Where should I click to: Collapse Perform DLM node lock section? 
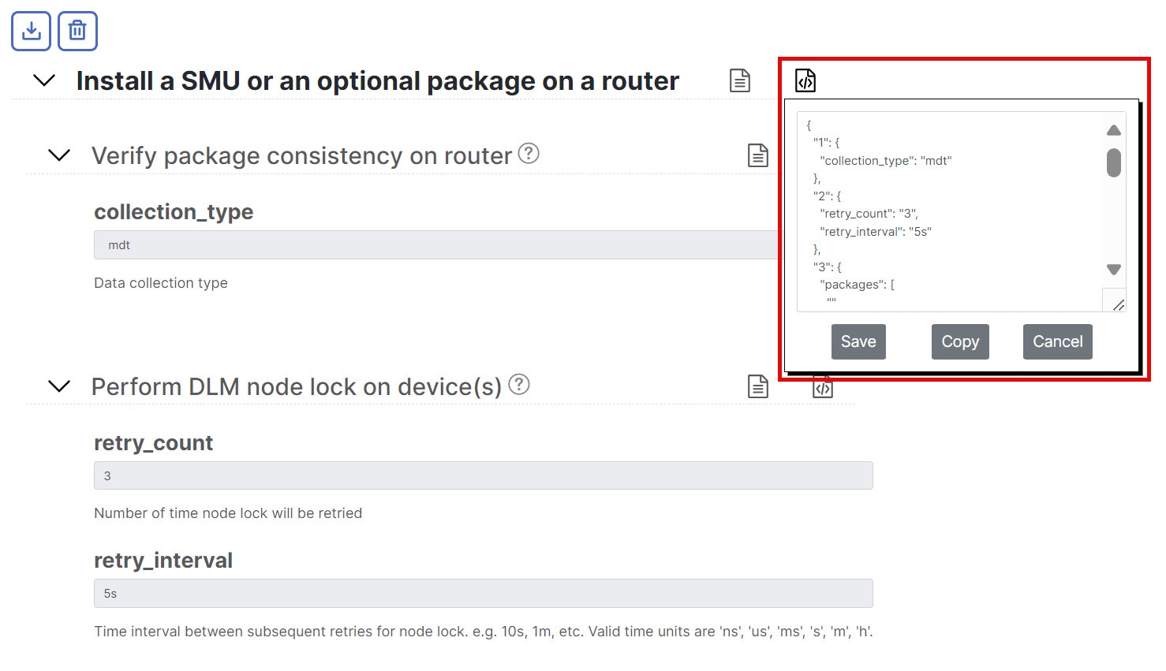59,386
